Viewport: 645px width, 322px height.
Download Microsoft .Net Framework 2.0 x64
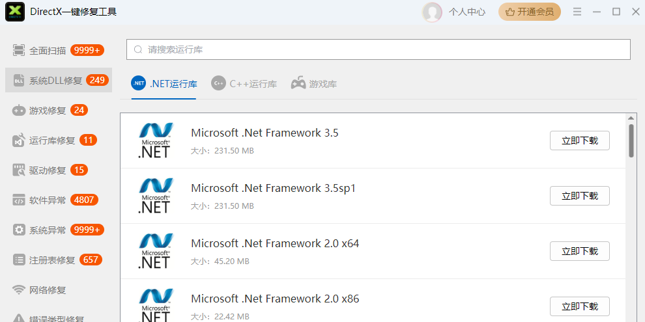coord(580,251)
